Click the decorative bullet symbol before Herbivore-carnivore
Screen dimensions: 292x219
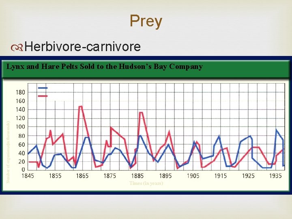(x=17, y=47)
